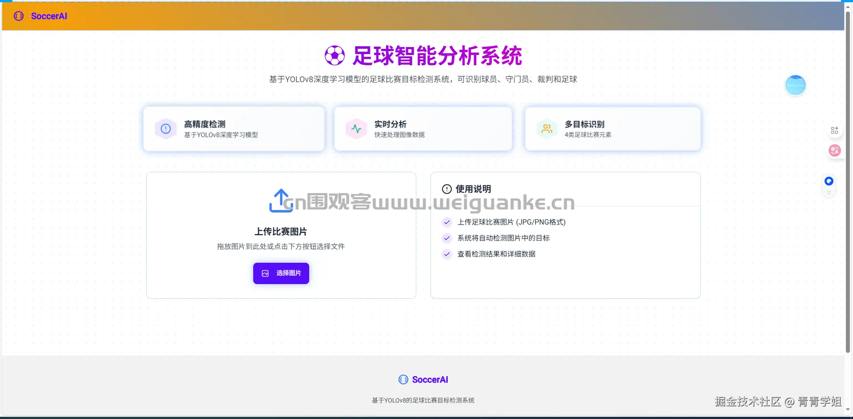The image size is (853, 419).
Task: Click the checkmark beside 查看检测结果和详细数据
Action: click(446, 254)
